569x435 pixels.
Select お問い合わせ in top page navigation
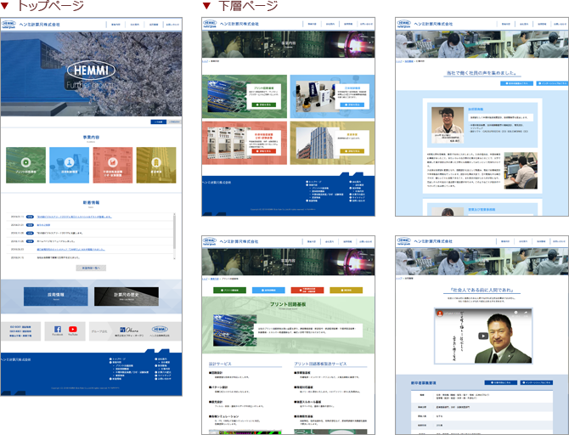172,25
